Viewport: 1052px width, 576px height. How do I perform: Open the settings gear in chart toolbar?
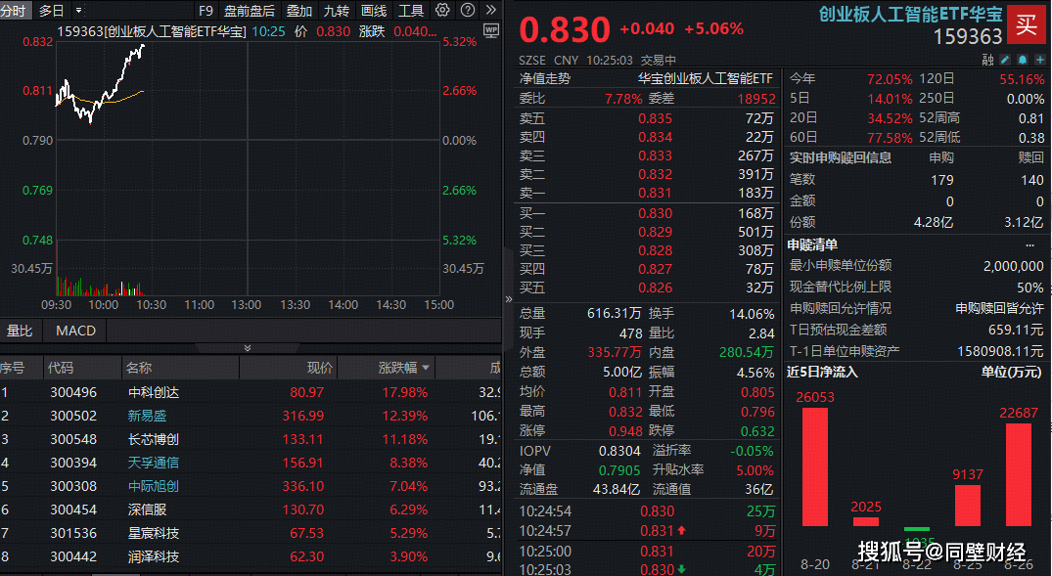[x=442, y=11]
